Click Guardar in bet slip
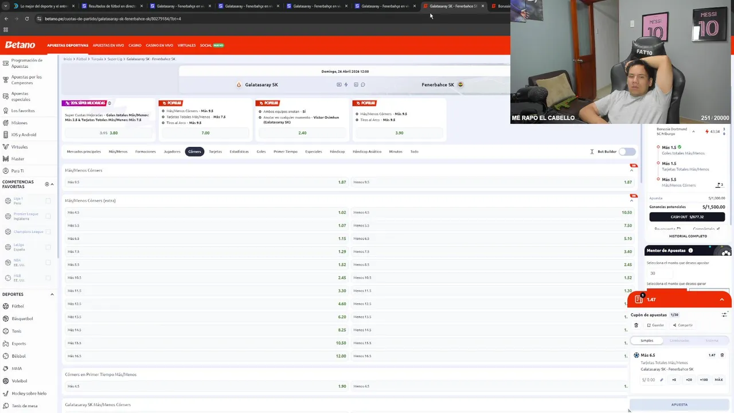Viewport: 734px width, 413px height. [x=655, y=325]
